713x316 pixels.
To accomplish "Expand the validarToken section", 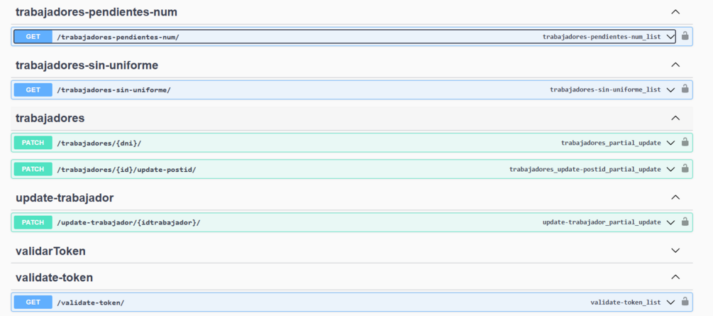I will [675, 251].
